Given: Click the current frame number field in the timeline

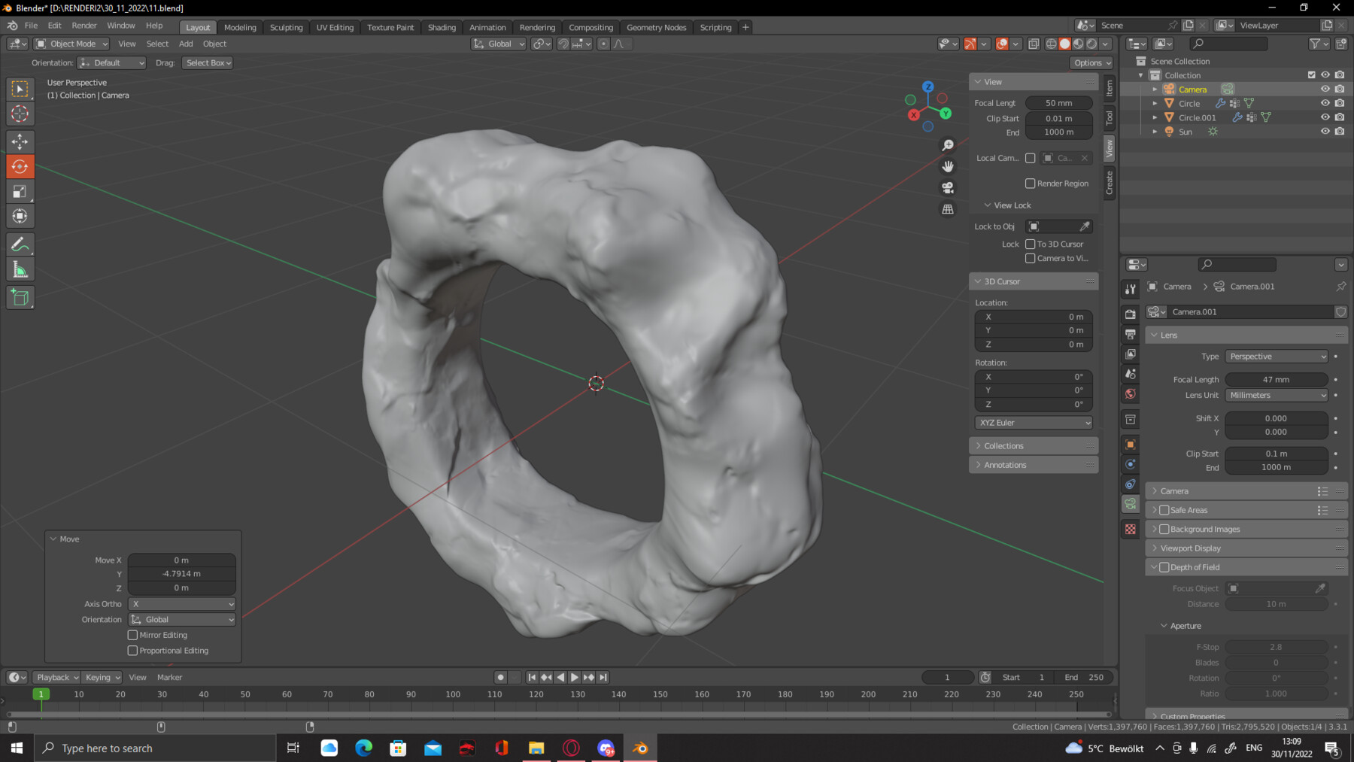Looking at the screenshot, I should tap(947, 677).
